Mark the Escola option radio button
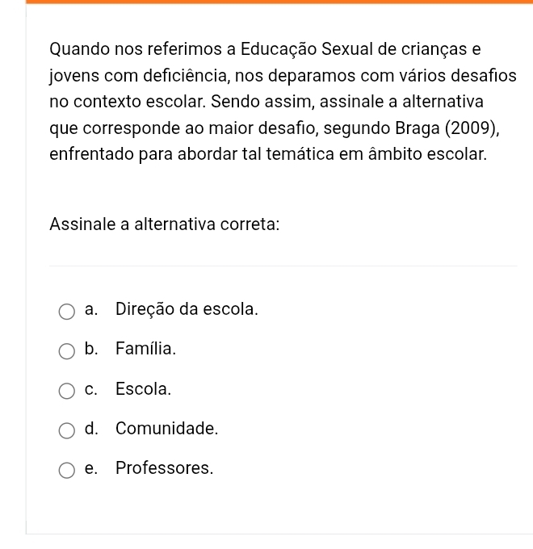This screenshot has height=549, width=533. point(67,390)
